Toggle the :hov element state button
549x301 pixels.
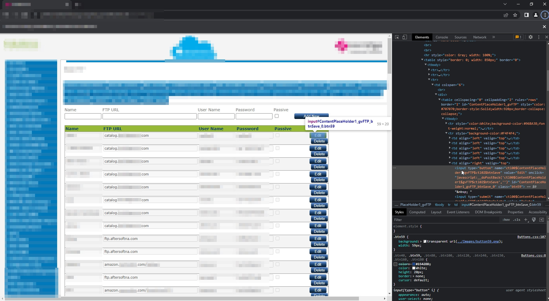tap(506, 220)
